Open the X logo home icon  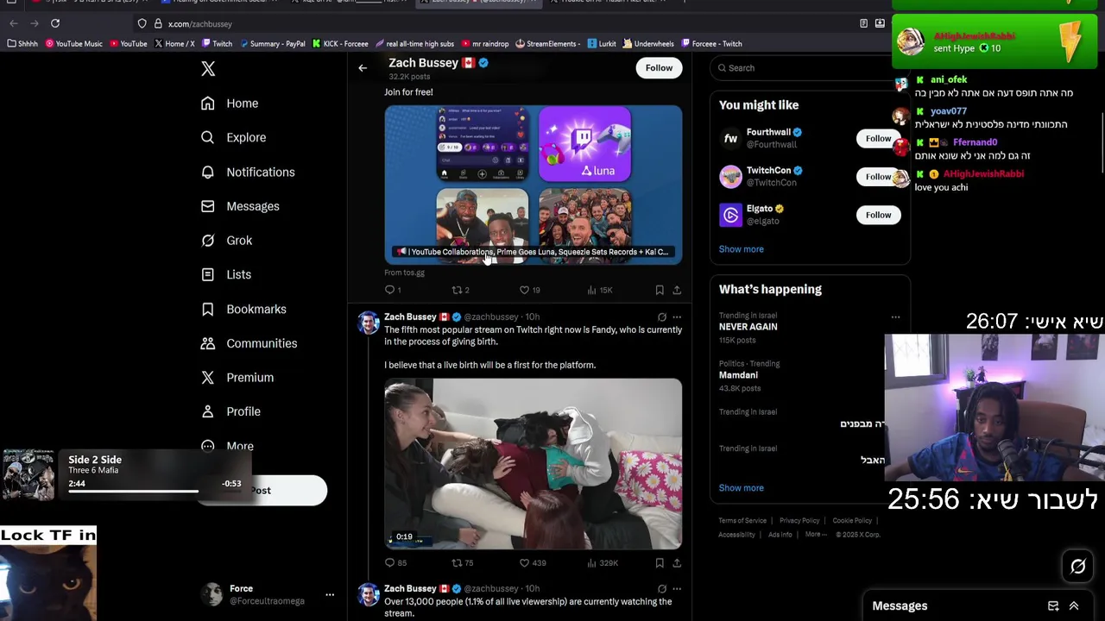[x=208, y=69]
